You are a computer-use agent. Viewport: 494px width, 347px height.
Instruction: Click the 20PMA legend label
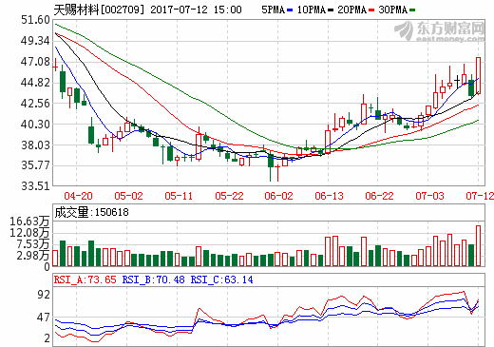tap(351, 10)
